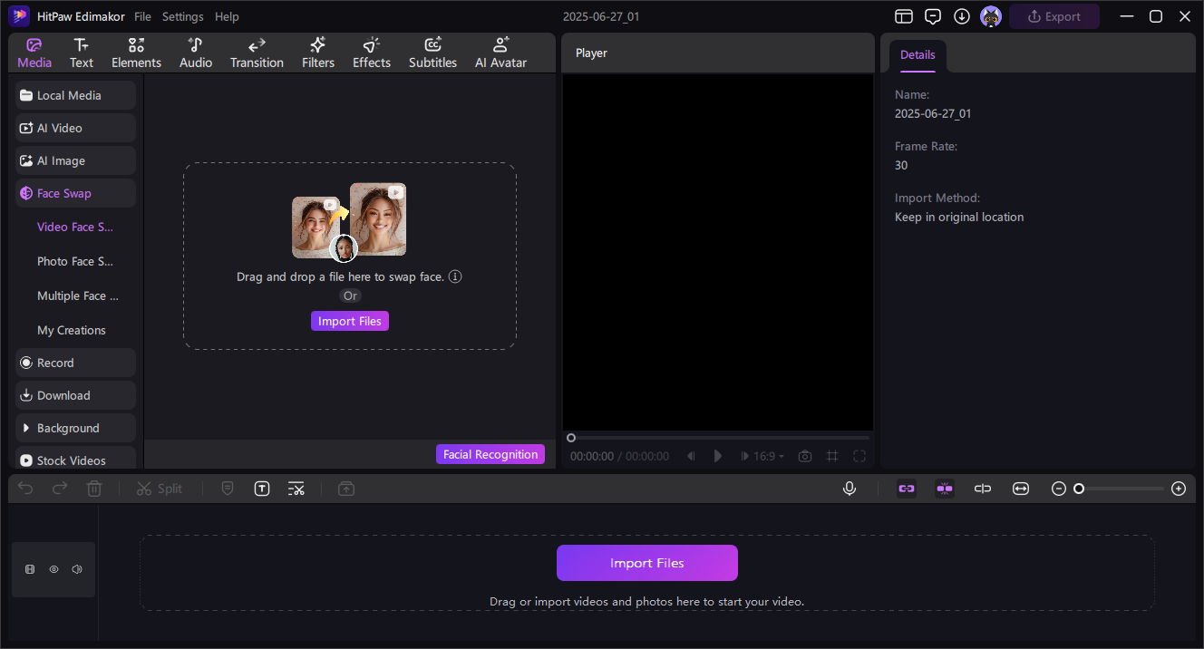This screenshot has height=649, width=1204.
Task: Click Import Files in face swap area
Action: [x=350, y=321]
